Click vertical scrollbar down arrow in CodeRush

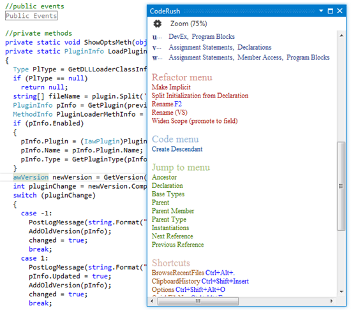point(342,292)
